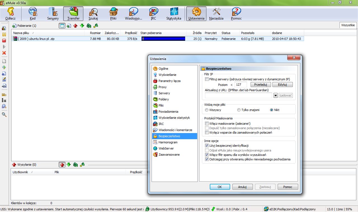Sort by Rozmiar column header
Image resolution: width=358 pixels, height=212 pixels.
tap(94, 33)
